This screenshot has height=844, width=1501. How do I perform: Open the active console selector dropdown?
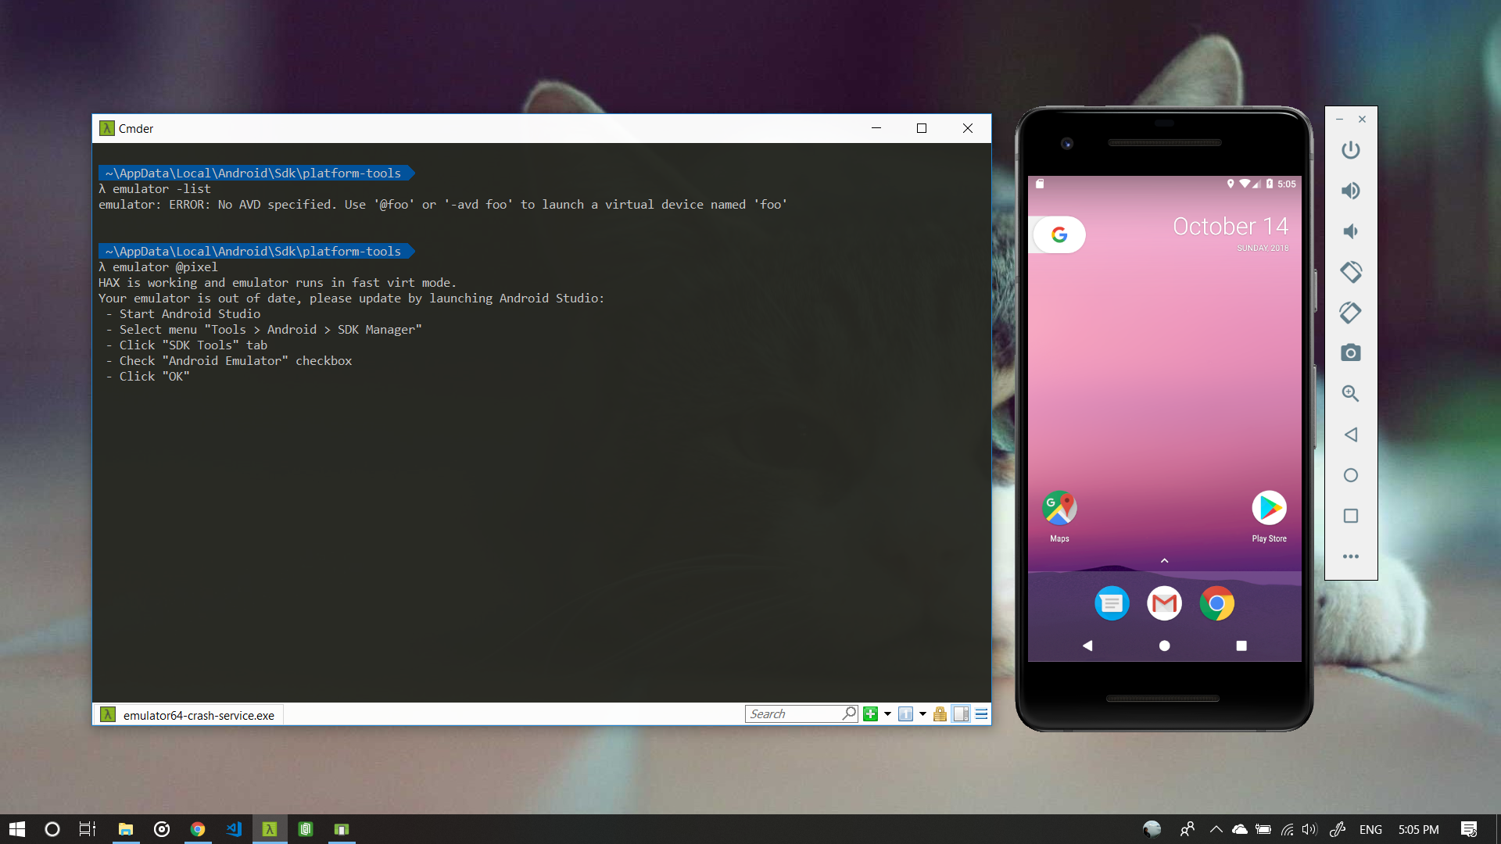point(922,713)
